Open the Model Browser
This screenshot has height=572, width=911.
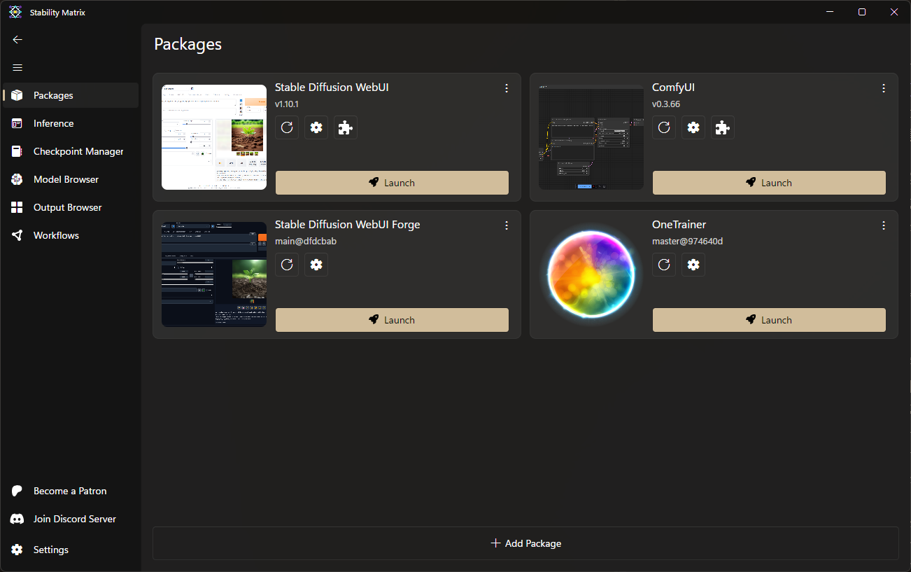[x=71, y=179]
